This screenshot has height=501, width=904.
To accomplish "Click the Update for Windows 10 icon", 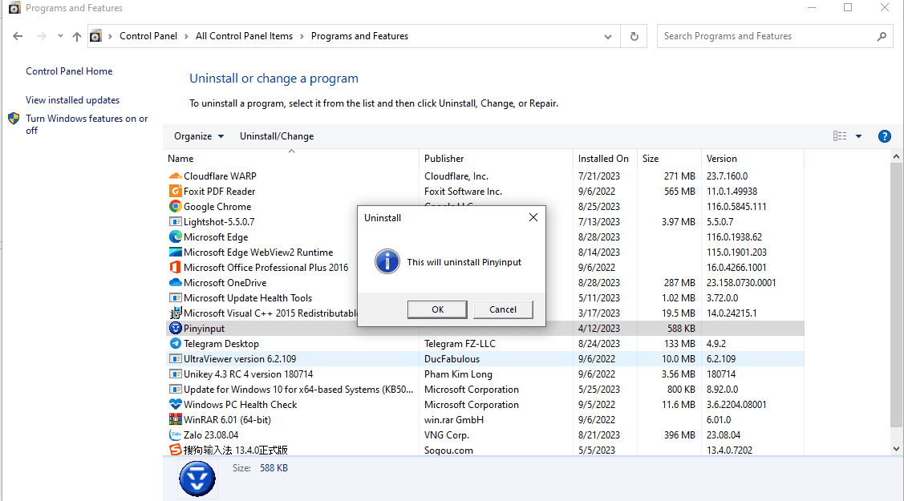I will pyautogui.click(x=175, y=390).
